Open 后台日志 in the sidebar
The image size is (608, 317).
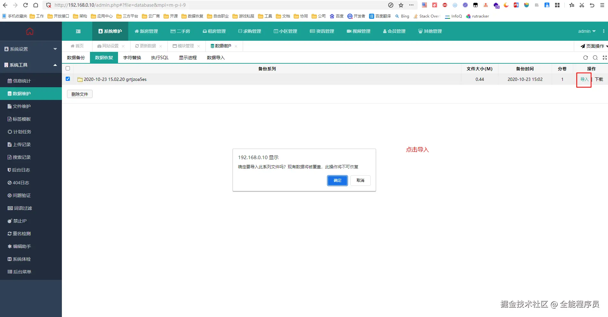coord(31,170)
